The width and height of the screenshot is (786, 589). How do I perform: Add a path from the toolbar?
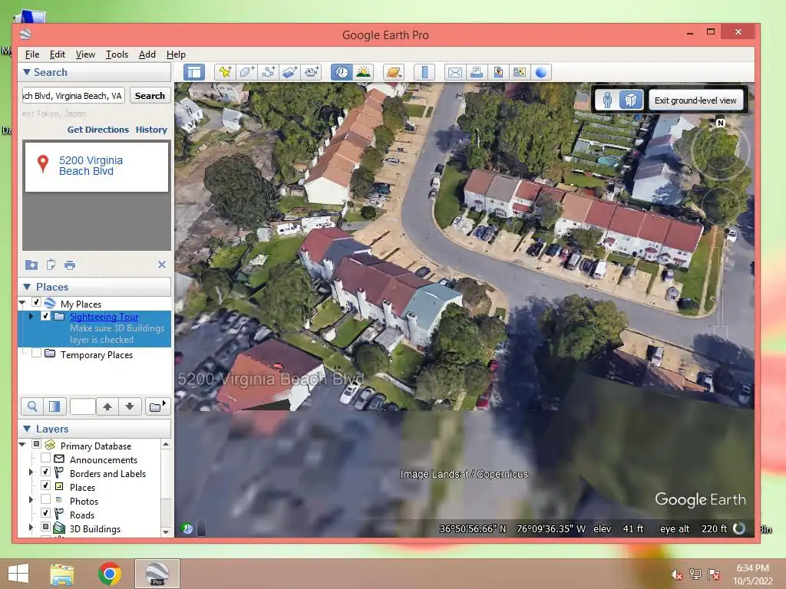pos(268,73)
